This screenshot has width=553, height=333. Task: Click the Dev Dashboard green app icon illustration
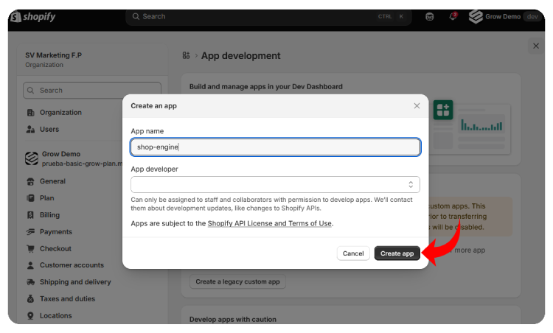443,110
